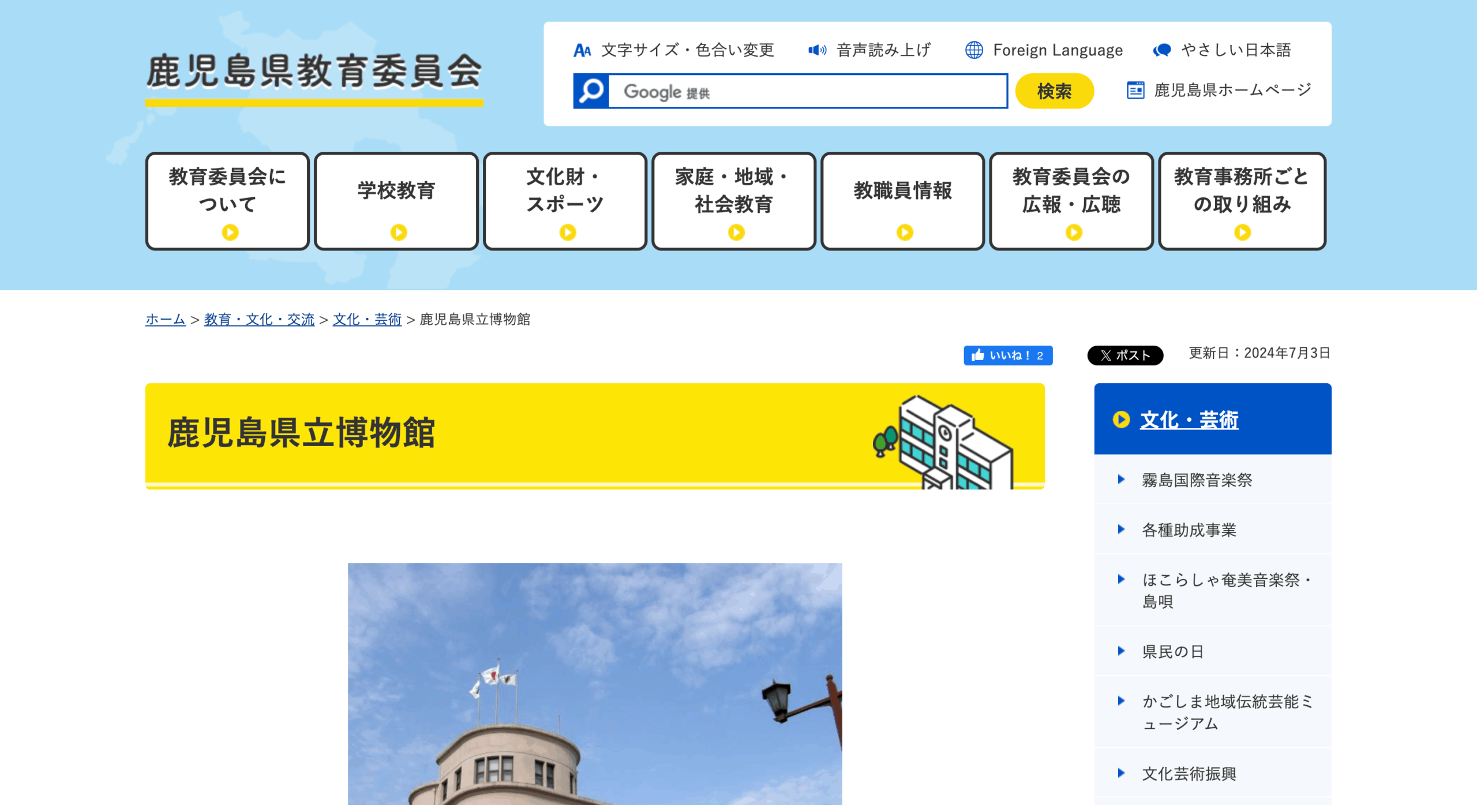This screenshot has height=805, width=1477.
Task: Open 霧島国際音楽祭 sidebar link
Action: [1197, 480]
